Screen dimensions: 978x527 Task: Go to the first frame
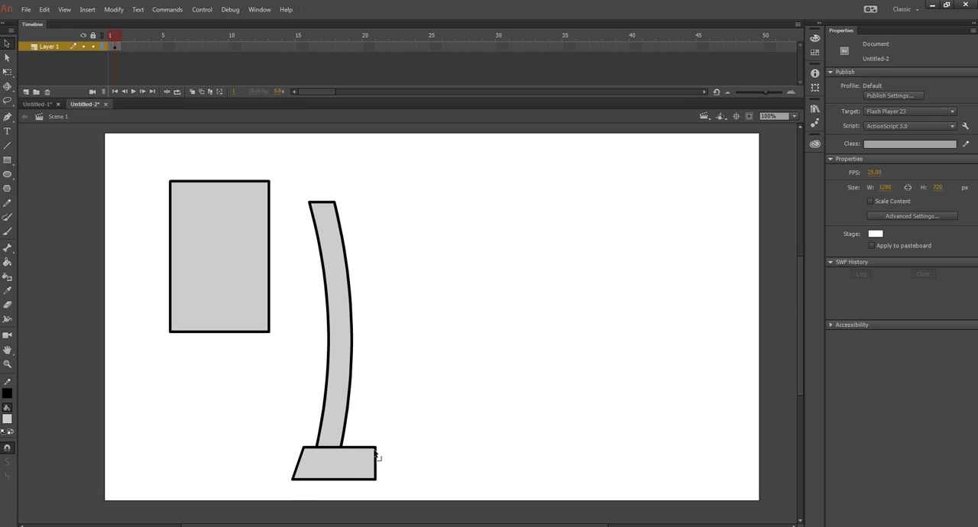(x=115, y=92)
